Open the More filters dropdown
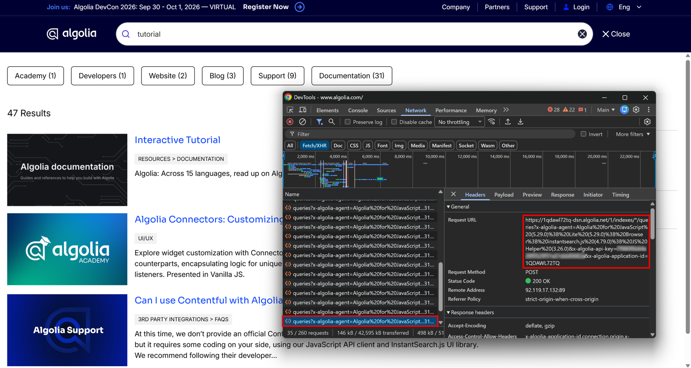 click(633, 134)
